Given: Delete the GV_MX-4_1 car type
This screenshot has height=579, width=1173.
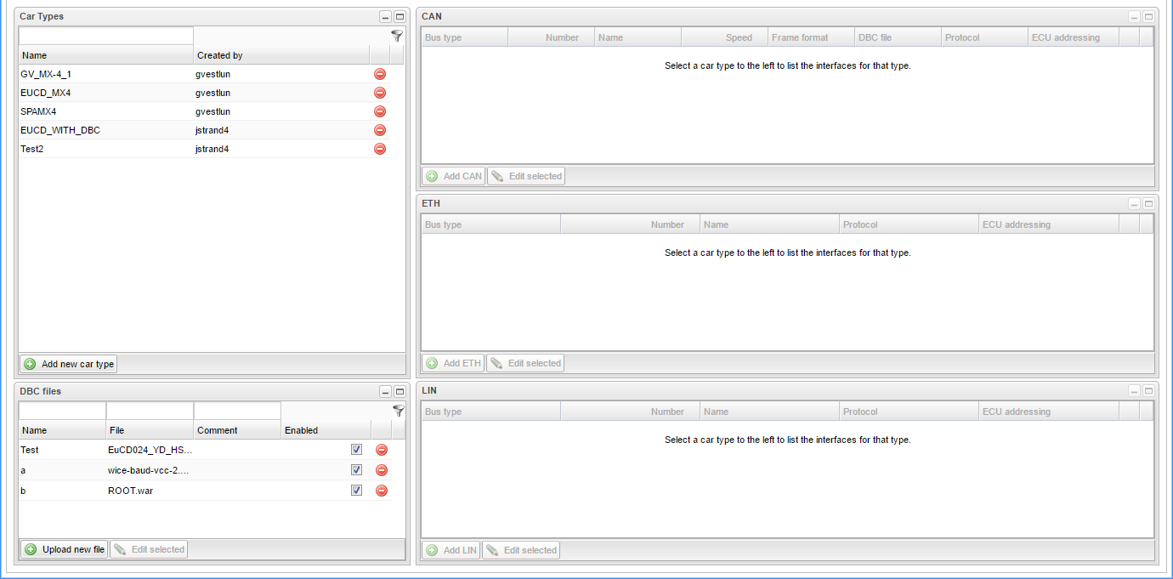Looking at the screenshot, I should click(x=380, y=74).
